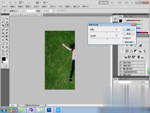Add a Gradient Map adjustment
Viewport: 150px width, 113px height.
[x=138, y=57]
